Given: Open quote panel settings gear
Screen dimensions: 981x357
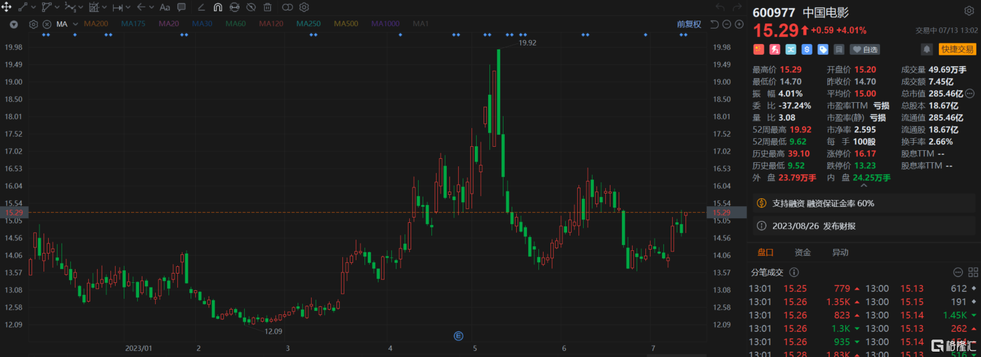Looking at the screenshot, I should pos(969,11).
